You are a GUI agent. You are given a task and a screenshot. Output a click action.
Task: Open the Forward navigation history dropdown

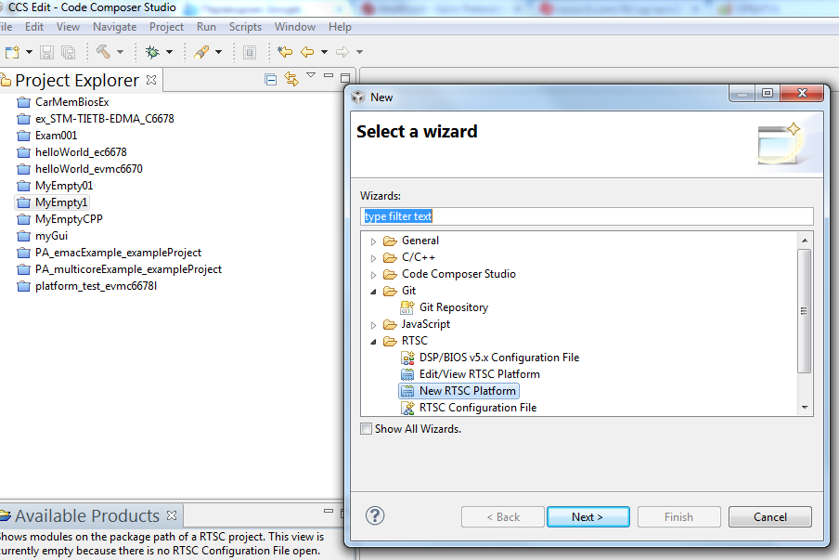coord(359,52)
